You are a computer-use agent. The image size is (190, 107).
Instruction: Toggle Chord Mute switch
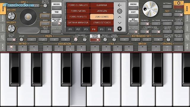167,32
